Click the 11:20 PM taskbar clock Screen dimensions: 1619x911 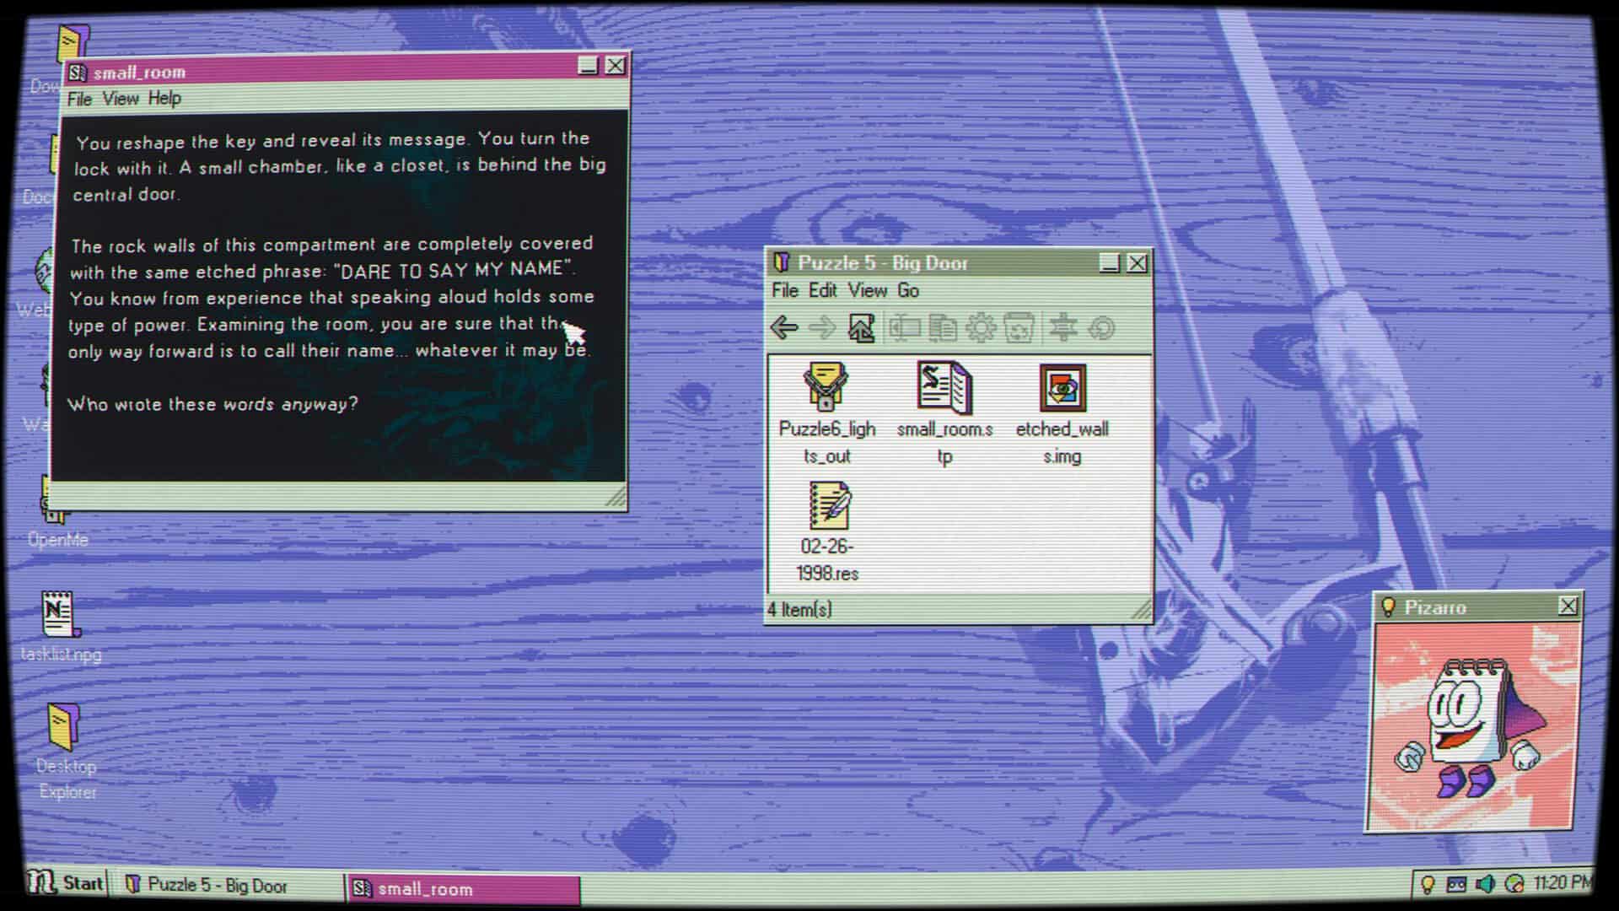[1562, 882]
